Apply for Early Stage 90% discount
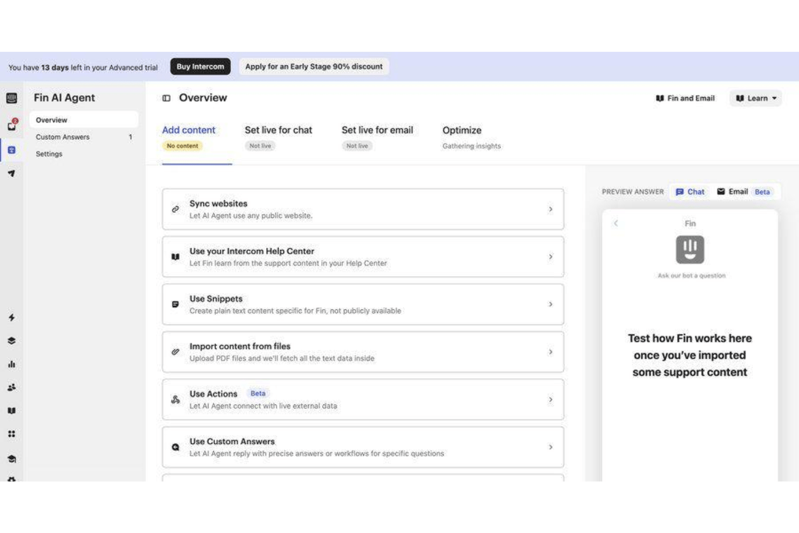Viewport: 799px width, 533px height. (314, 66)
